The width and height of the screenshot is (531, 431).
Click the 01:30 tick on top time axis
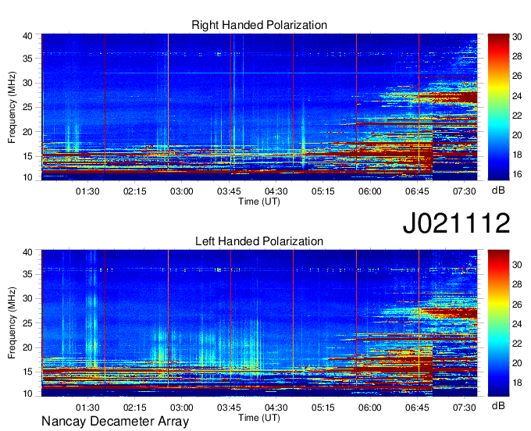(x=87, y=191)
